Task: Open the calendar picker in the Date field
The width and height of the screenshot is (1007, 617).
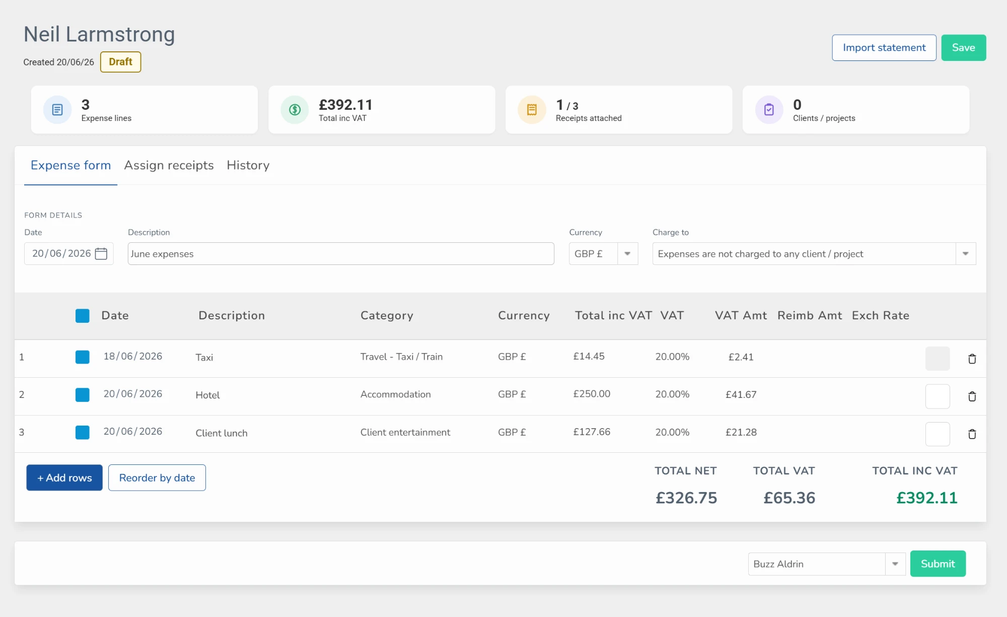Action: [x=101, y=253]
